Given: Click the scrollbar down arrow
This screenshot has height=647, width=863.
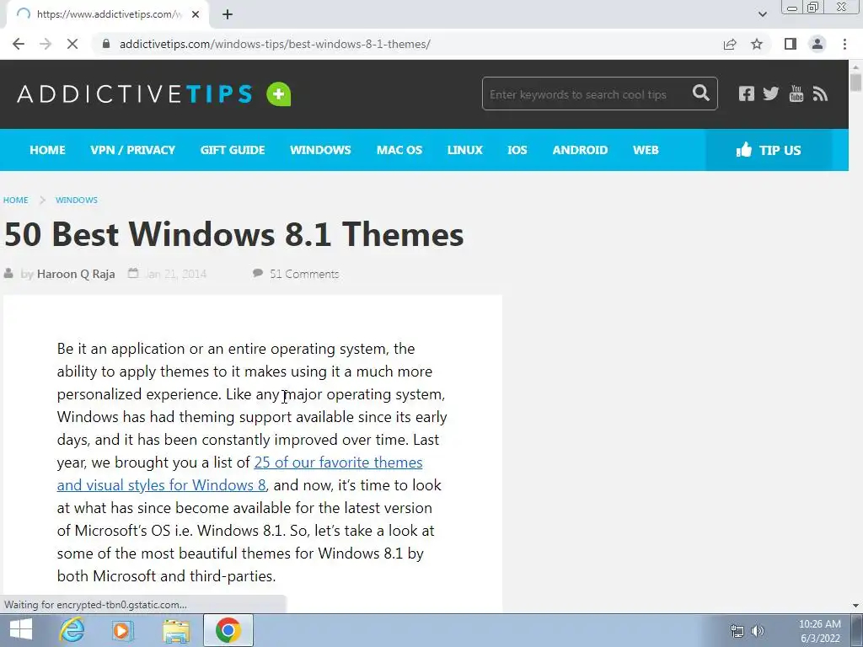Looking at the screenshot, I should tap(855, 606).
